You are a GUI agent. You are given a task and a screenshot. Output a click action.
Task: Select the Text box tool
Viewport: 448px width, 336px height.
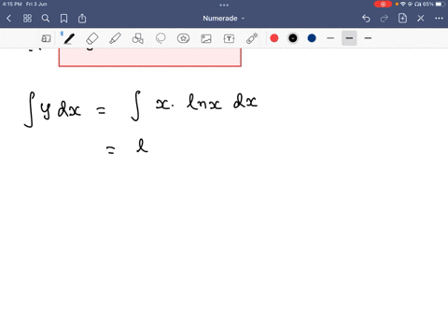click(x=229, y=38)
